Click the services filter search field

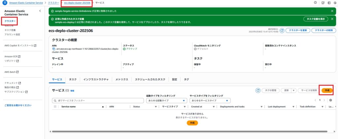pyautogui.click(x=98, y=100)
